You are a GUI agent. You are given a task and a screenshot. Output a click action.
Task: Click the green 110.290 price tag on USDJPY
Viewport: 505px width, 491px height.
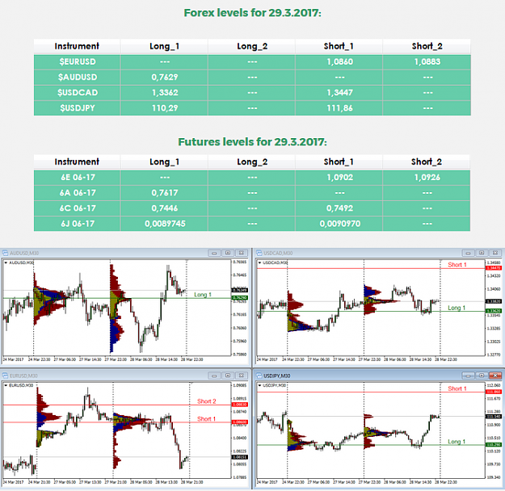tap(494, 445)
